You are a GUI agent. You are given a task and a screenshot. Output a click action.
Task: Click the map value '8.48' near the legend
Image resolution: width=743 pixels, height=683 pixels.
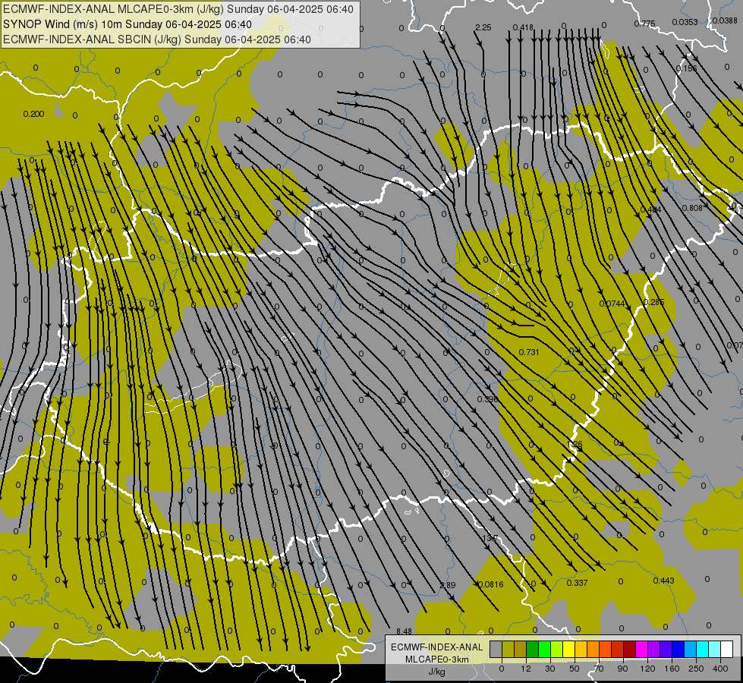click(404, 631)
